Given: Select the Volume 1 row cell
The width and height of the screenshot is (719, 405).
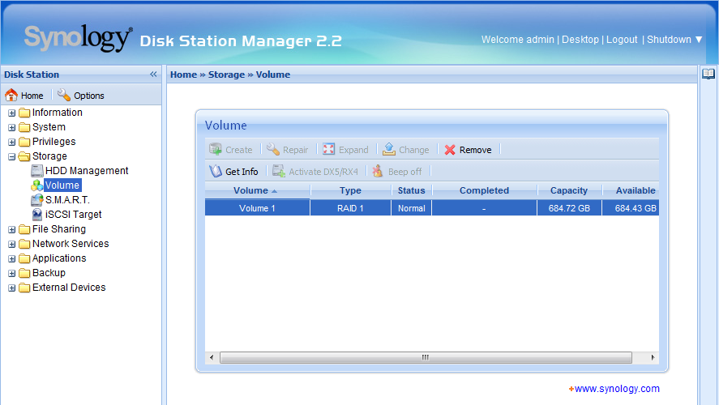Looking at the screenshot, I should coord(257,208).
